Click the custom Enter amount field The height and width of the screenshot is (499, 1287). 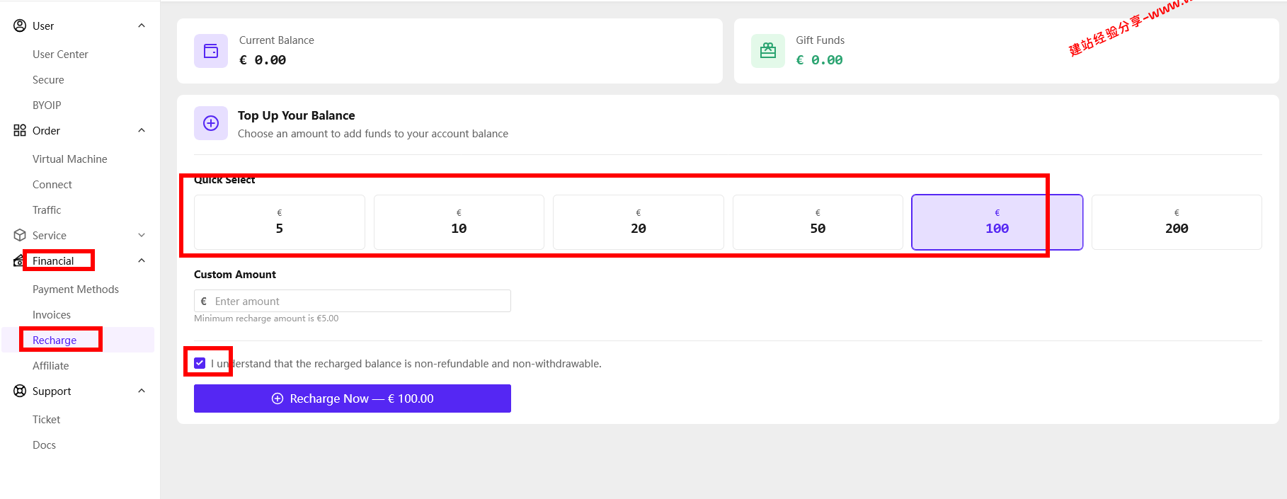pyautogui.click(x=353, y=301)
